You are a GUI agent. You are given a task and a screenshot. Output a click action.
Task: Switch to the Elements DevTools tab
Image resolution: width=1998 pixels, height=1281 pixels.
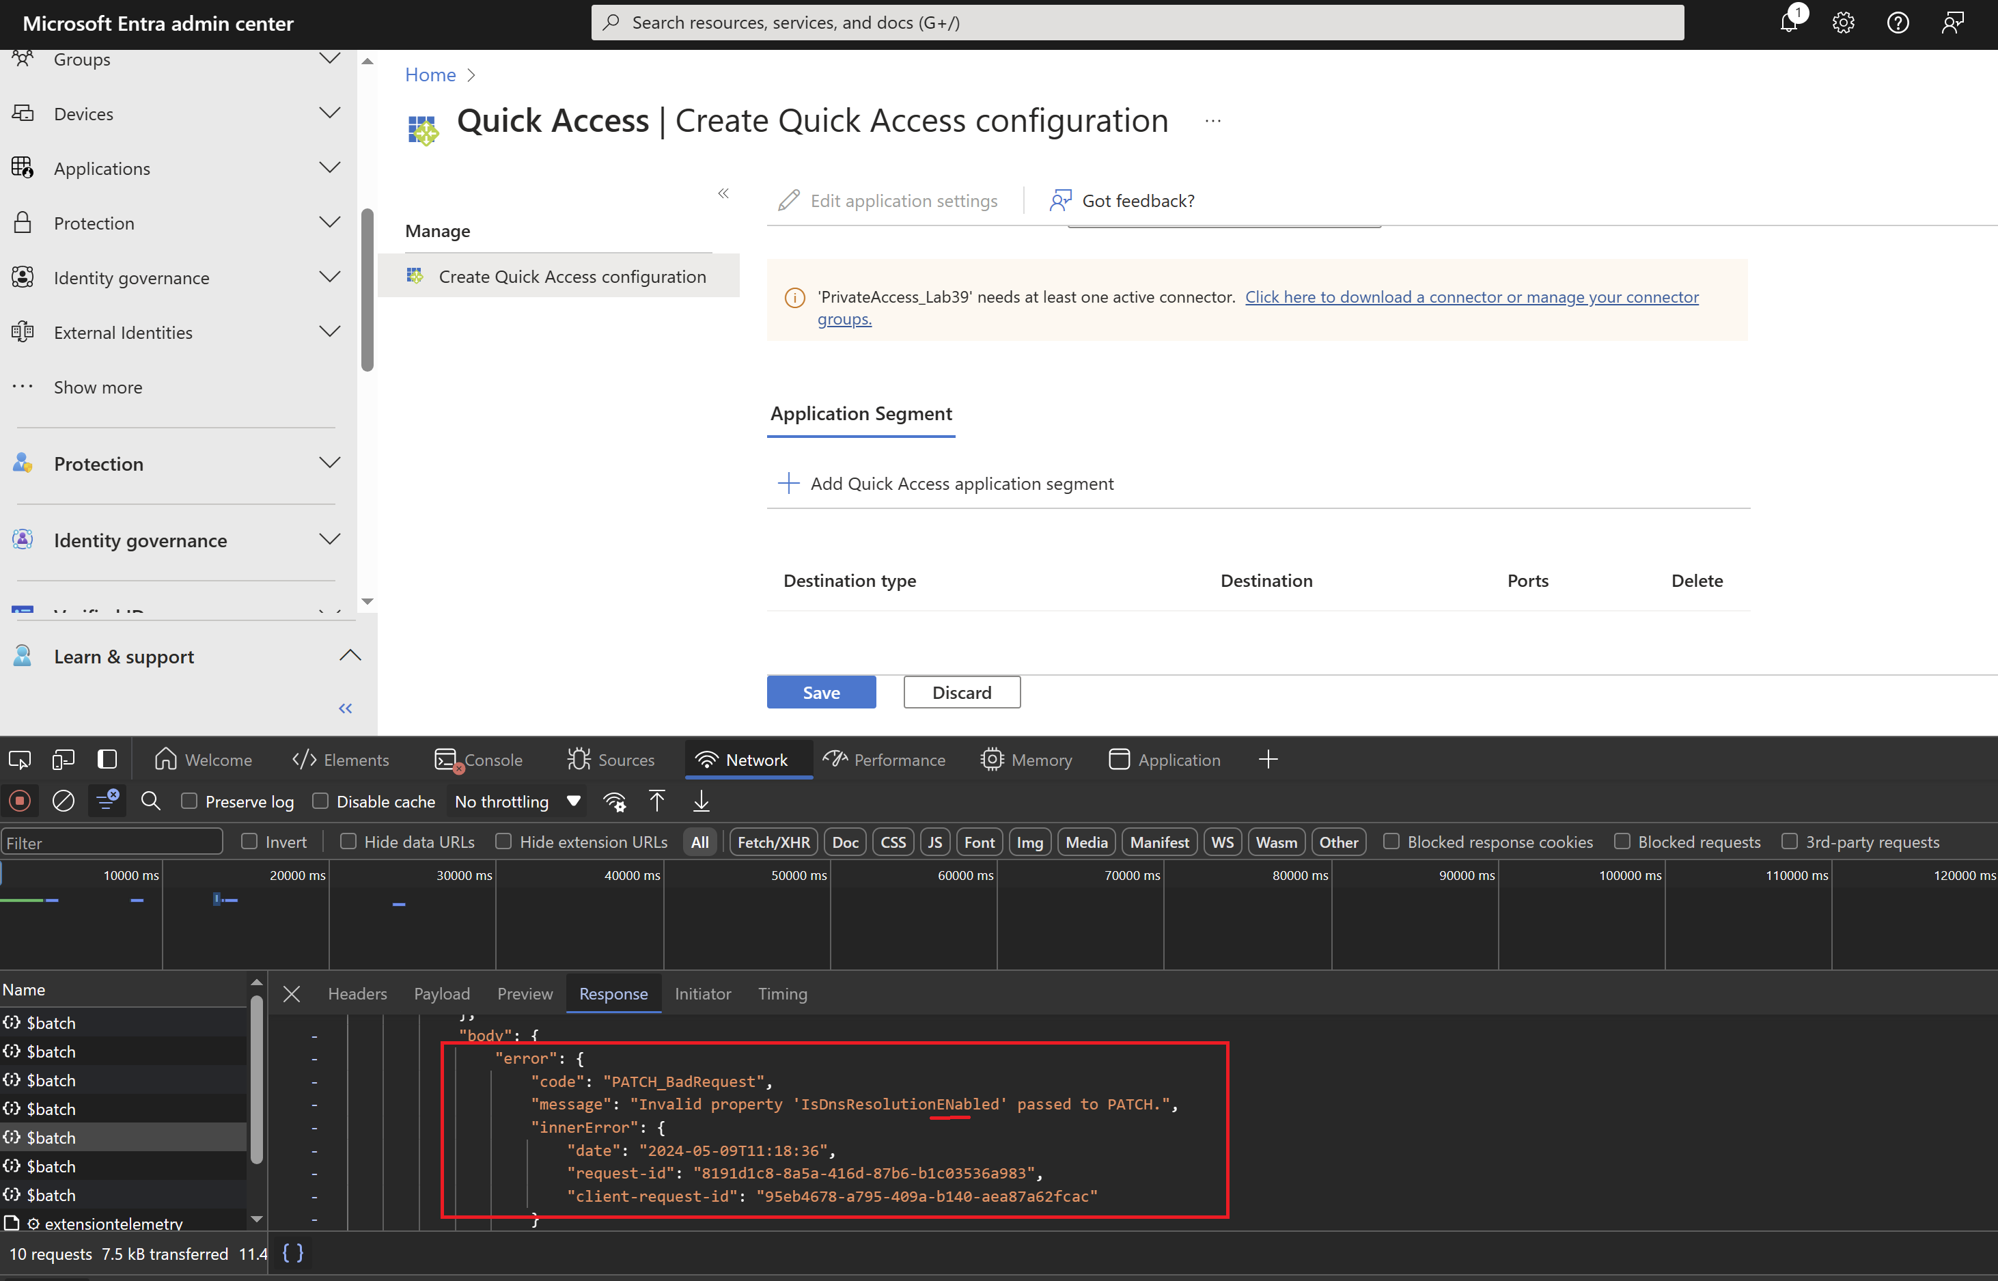(x=341, y=760)
